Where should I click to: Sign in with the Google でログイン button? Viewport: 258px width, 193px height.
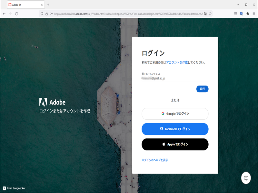click(175, 114)
